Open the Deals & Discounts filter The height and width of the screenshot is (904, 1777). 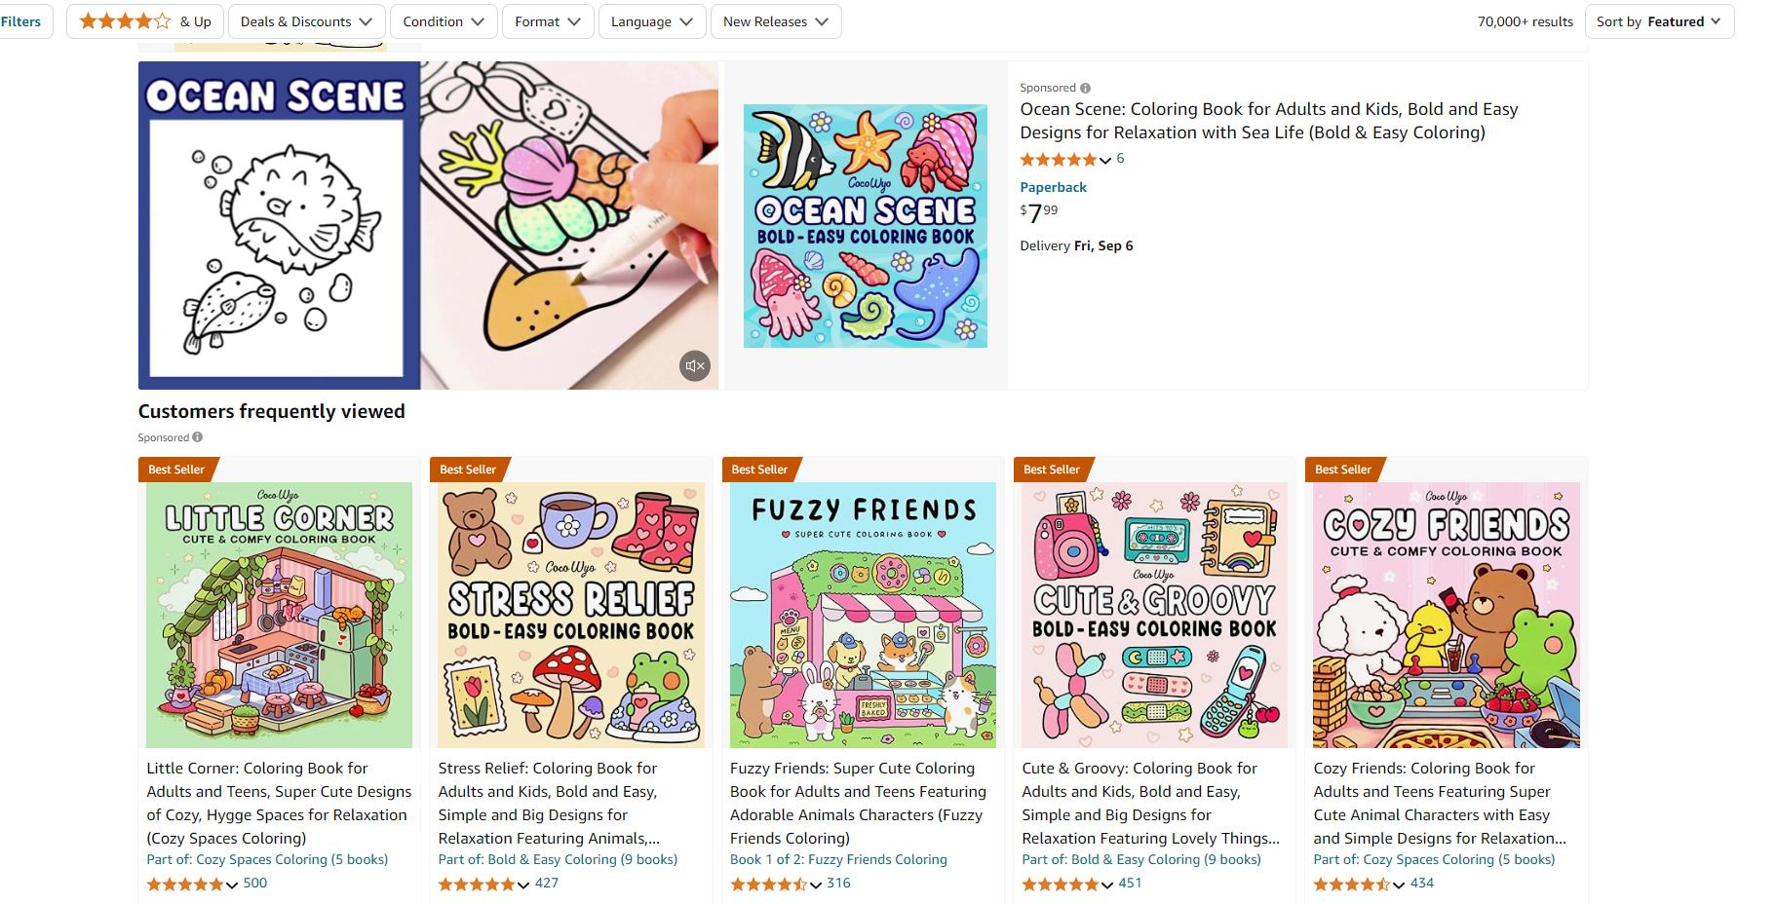(x=306, y=21)
